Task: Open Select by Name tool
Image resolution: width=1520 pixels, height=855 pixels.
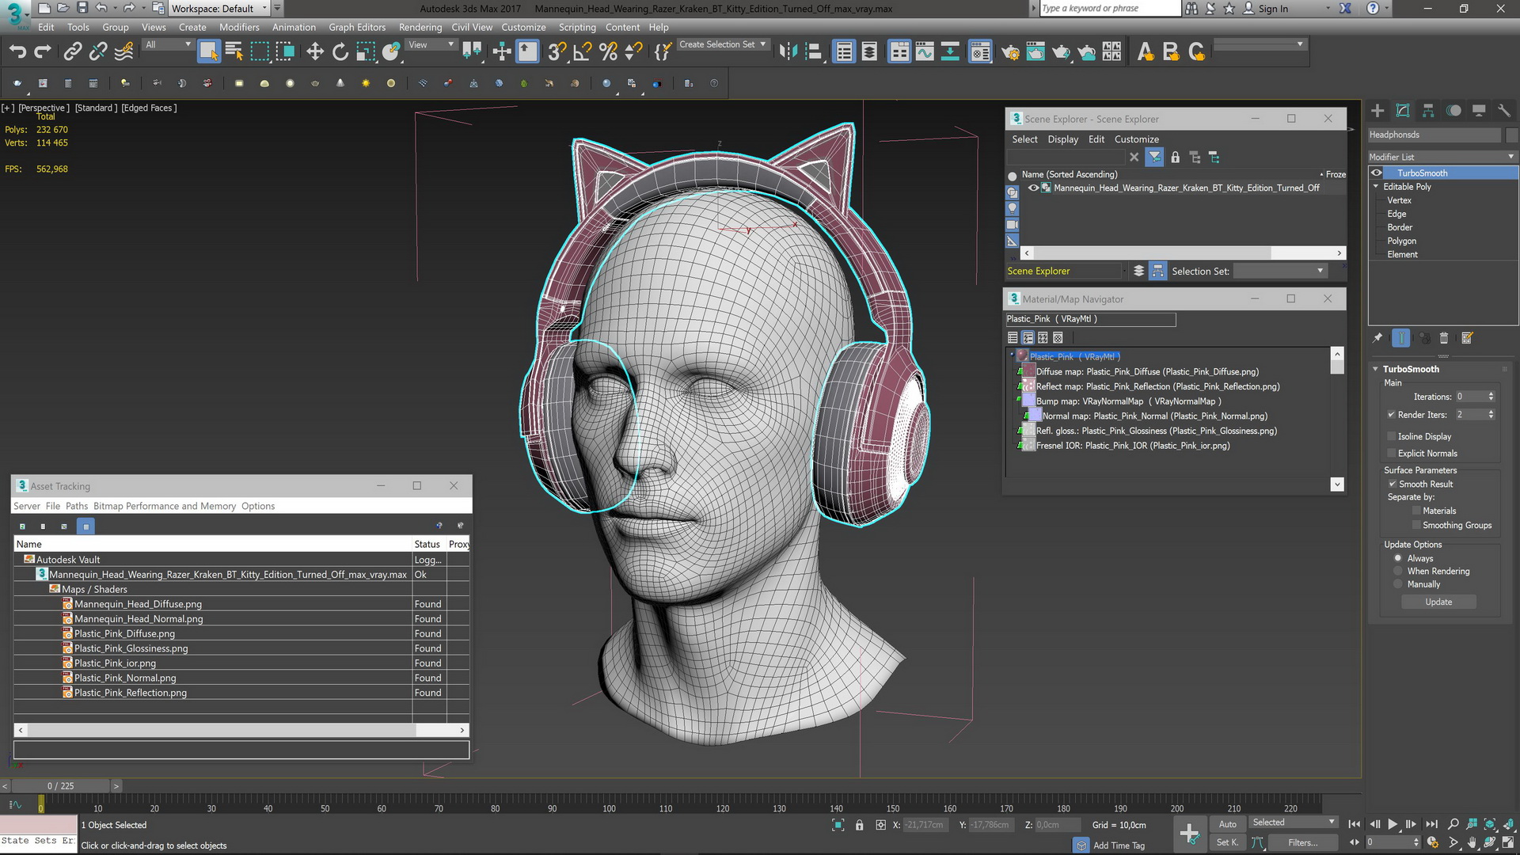Action: [x=234, y=52]
